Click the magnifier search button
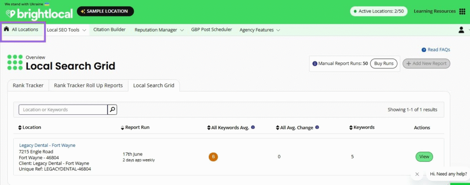The height and width of the screenshot is (185, 470). coord(112,110)
